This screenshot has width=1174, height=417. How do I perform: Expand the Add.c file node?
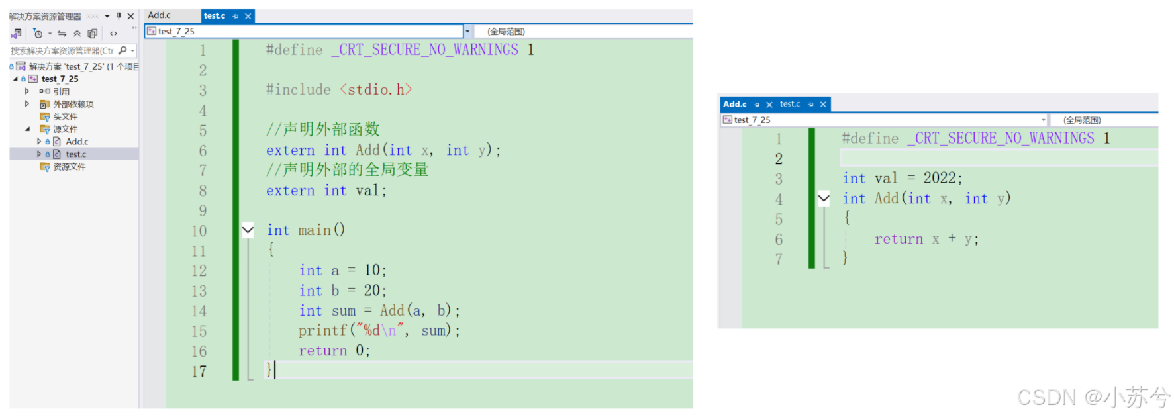(x=39, y=142)
